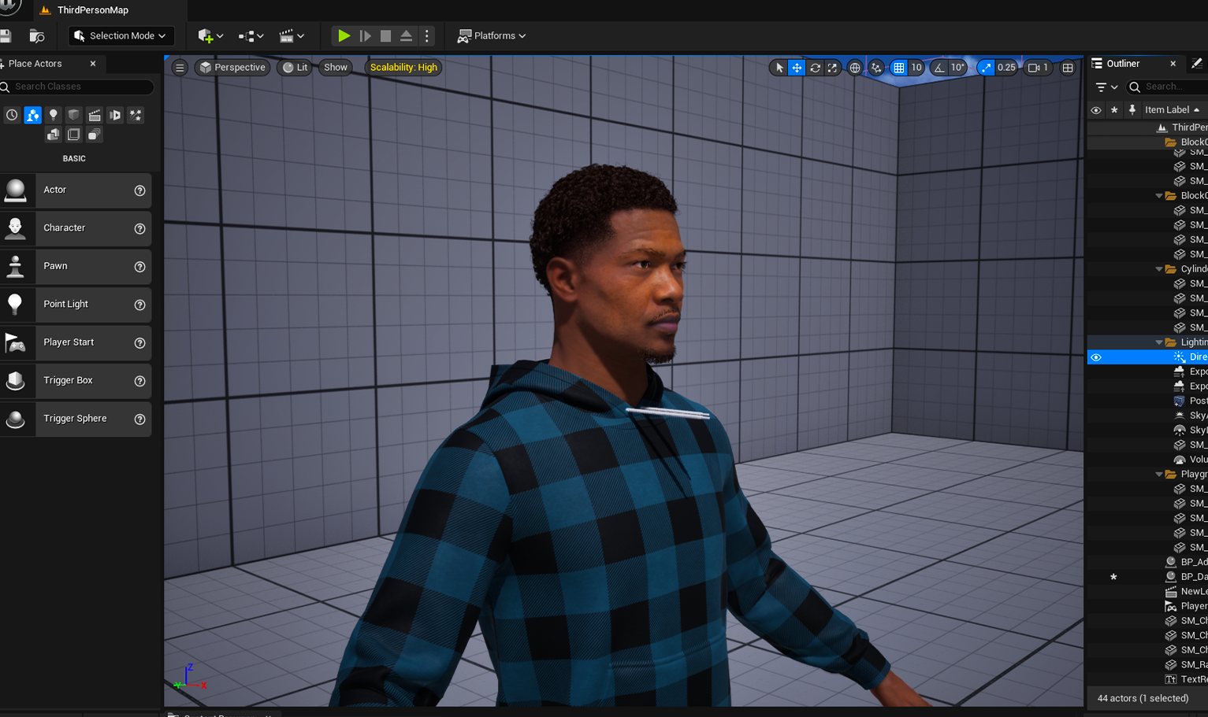Switch to the ThirdPersonMap tab

click(92, 10)
